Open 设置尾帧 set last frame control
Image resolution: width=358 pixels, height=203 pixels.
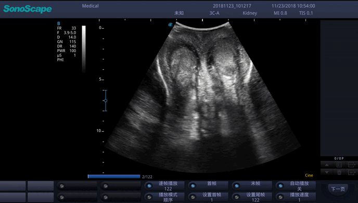click(252, 197)
